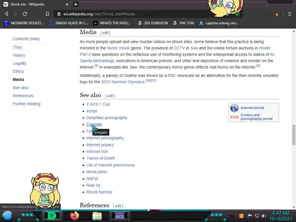
Task: Open Firefox from the taskbar
Action: 74,216
